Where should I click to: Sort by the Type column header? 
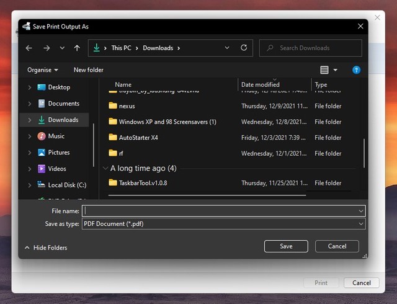321,84
